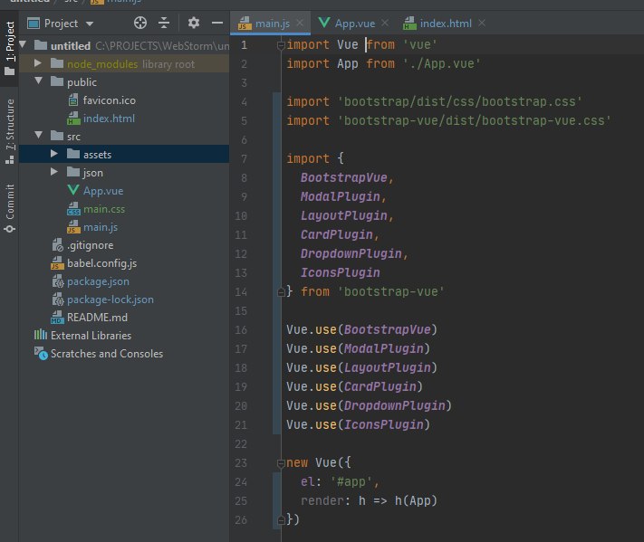
Task: Hide the Project panel with minus icon
Action: click(217, 23)
